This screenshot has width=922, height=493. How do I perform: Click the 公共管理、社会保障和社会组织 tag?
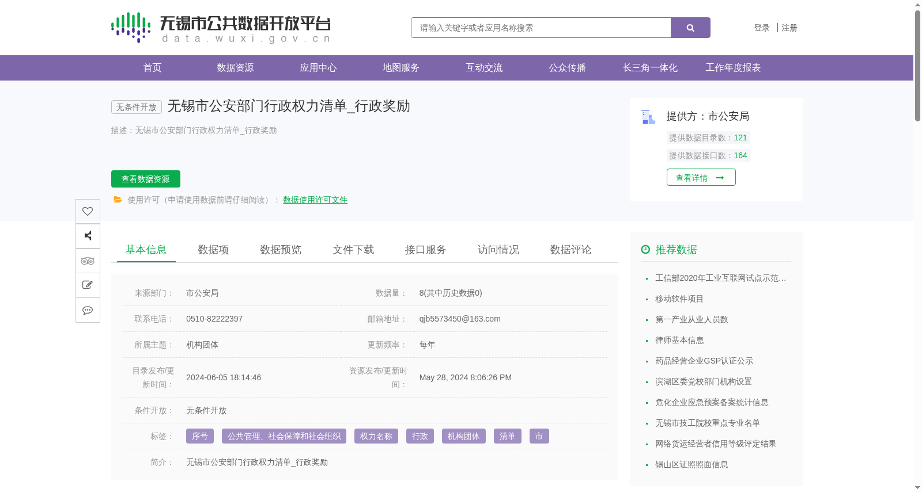(x=284, y=436)
